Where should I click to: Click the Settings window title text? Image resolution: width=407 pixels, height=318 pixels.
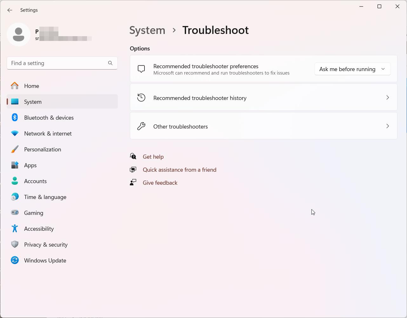tap(29, 10)
